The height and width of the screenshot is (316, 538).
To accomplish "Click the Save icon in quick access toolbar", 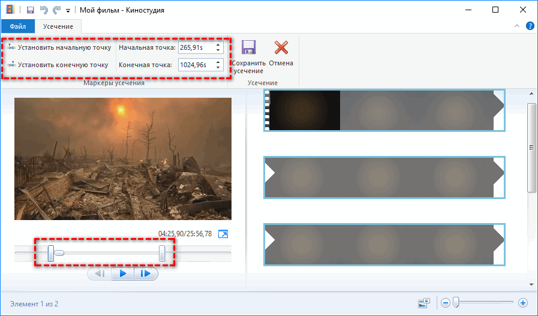I will pos(30,10).
